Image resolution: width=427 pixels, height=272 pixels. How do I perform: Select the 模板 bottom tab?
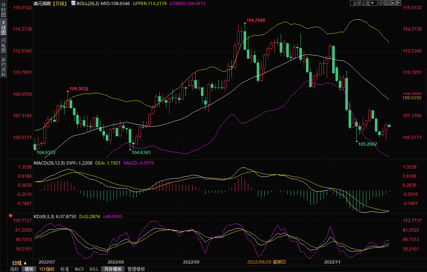pos(29,269)
